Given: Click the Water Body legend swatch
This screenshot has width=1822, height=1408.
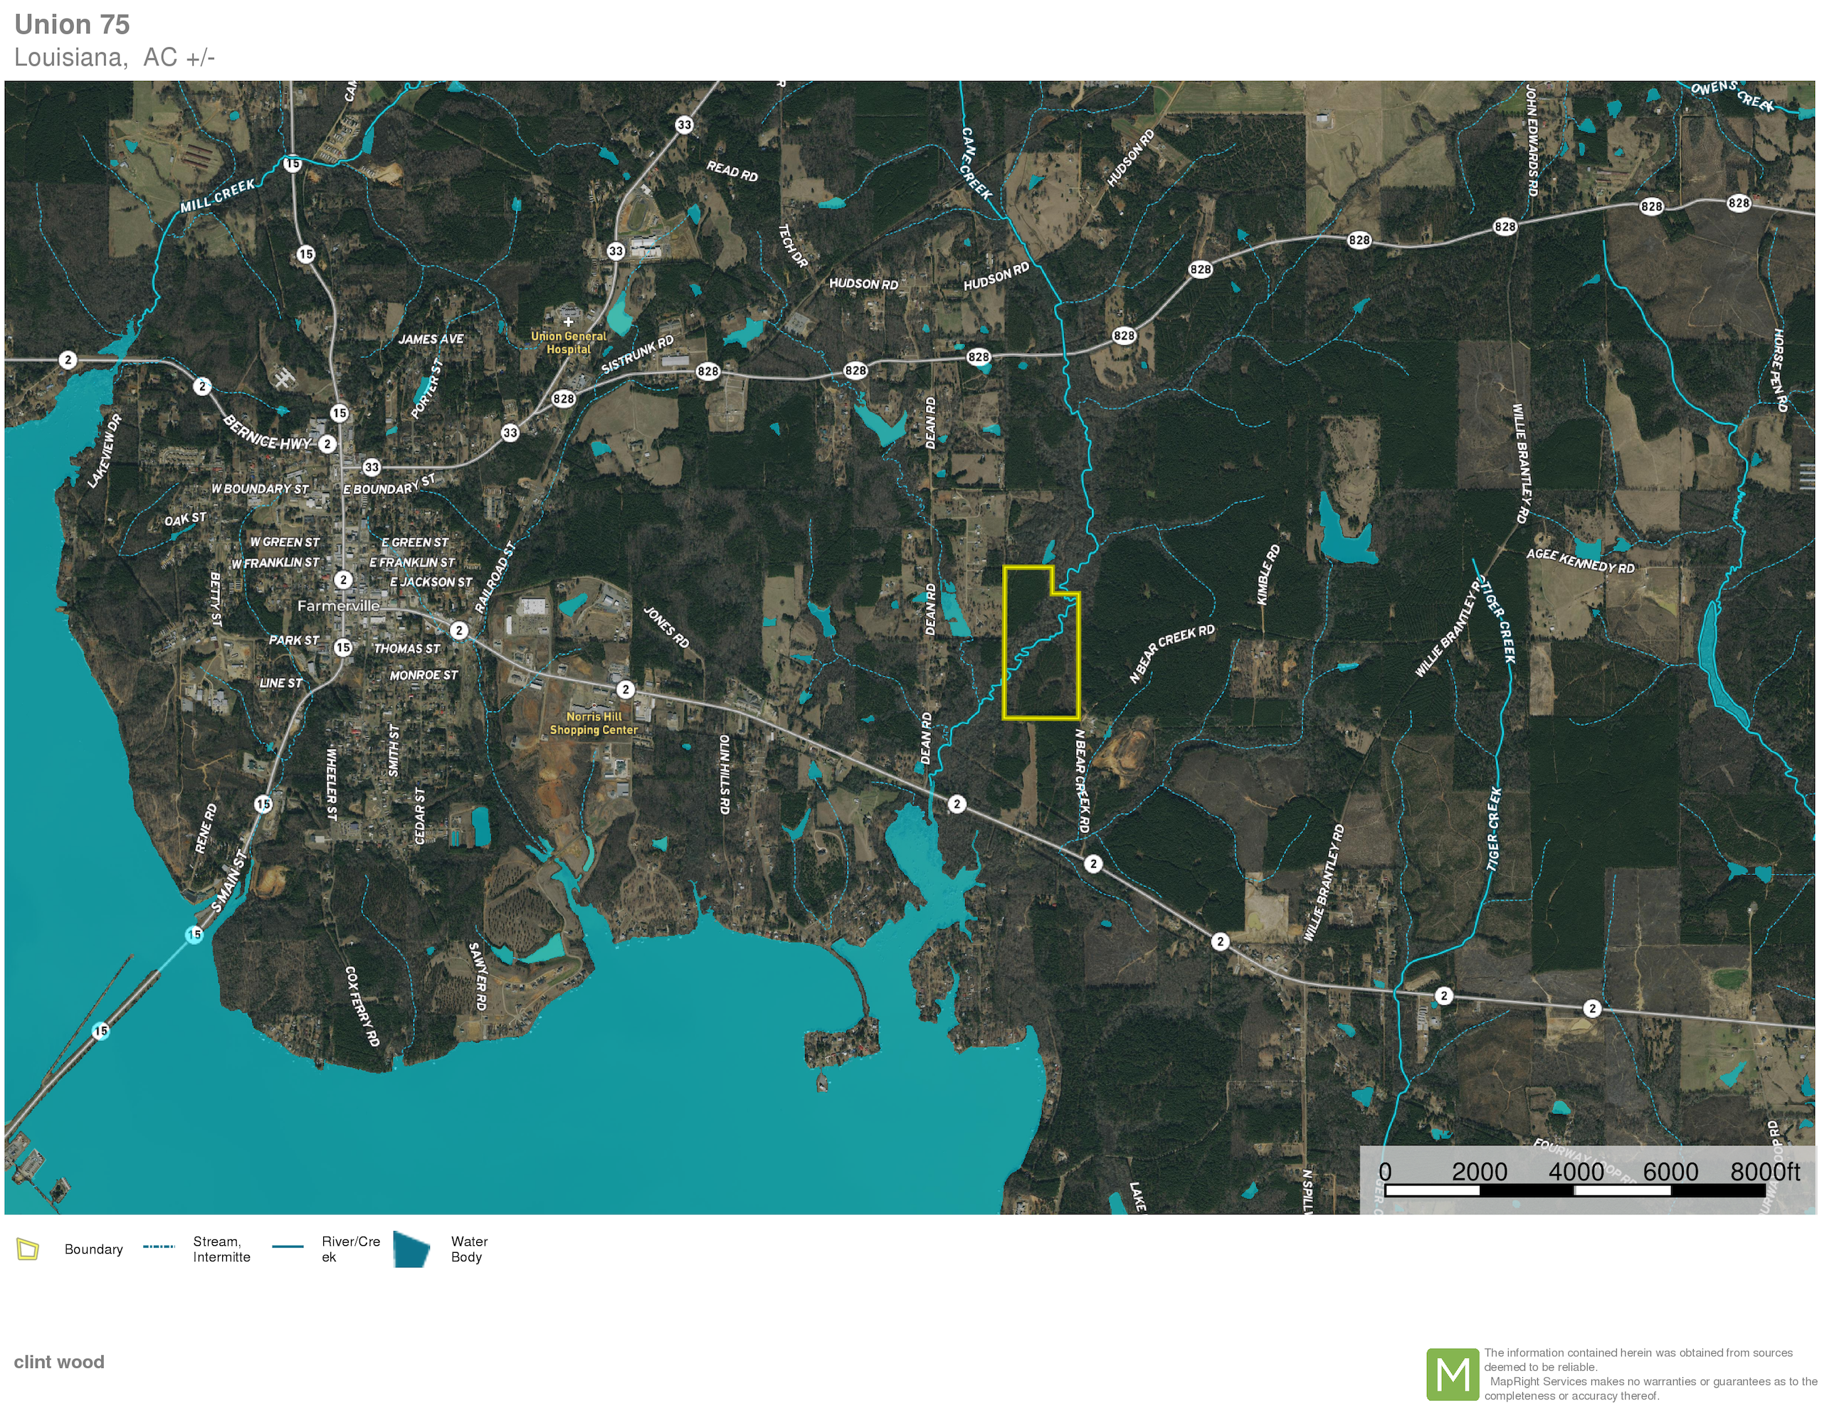Looking at the screenshot, I should [x=411, y=1249].
